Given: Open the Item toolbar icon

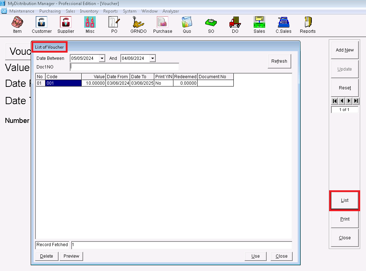Looking at the screenshot, I should point(17,23).
